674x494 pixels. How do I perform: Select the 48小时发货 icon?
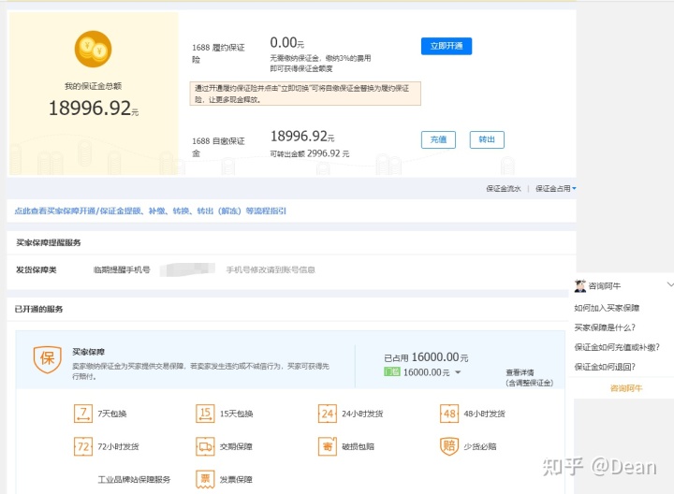pos(449,414)
